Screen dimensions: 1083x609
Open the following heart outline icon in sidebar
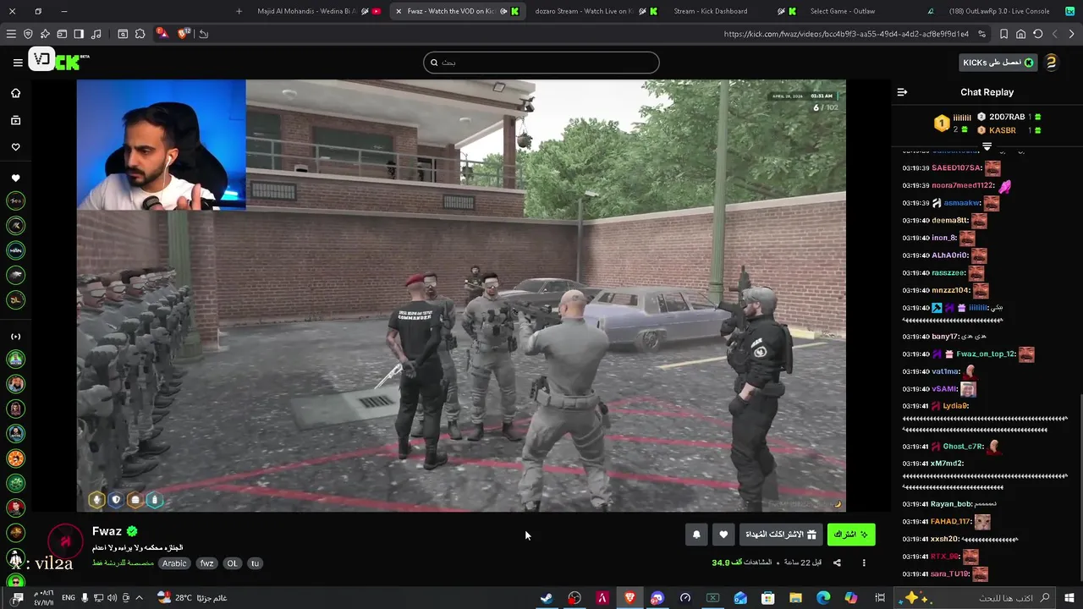click(15, 147)
